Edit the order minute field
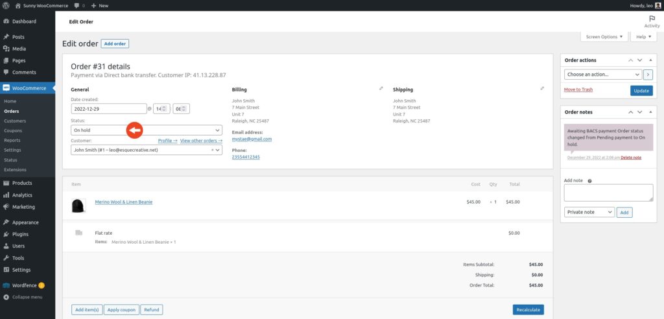Screen dimensions: 664x319 [182, 108]
